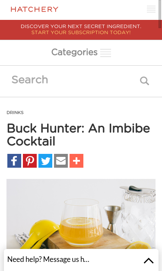Viewport: 162px width, 271px height.
Task: Share the cocktail article on Facebook
Action: pyautogui.click(x=14, y=161)
